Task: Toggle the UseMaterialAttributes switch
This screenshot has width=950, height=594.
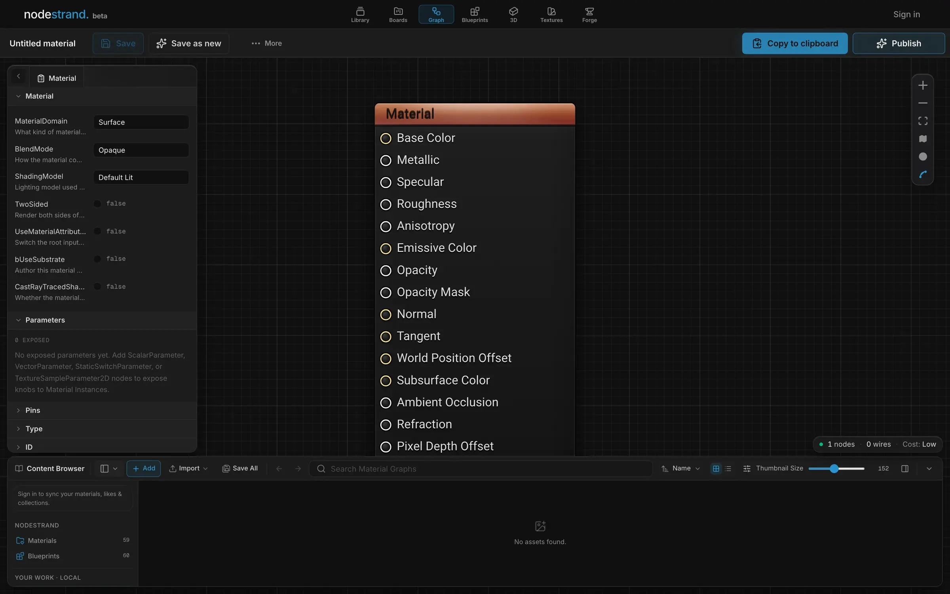Action: click(97, 231)
